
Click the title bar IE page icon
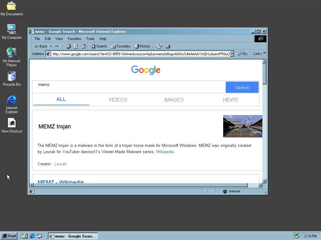coord(32,32)
